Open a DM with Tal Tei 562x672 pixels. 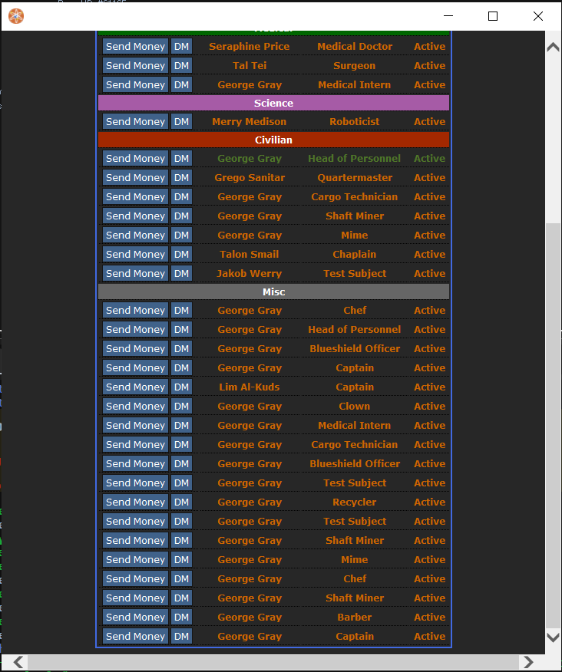click(x=181, y=66)
